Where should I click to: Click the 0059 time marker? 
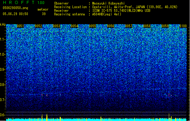point(165,26)
